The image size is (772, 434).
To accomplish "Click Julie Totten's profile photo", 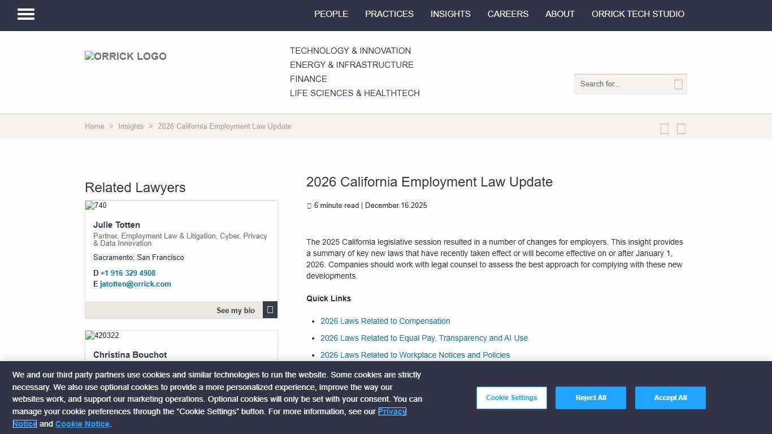I will (x=96, y=206).
